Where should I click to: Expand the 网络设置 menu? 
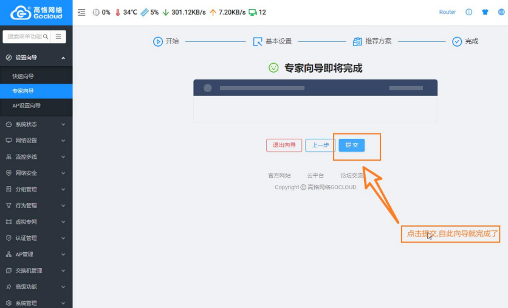click(36, 140)
